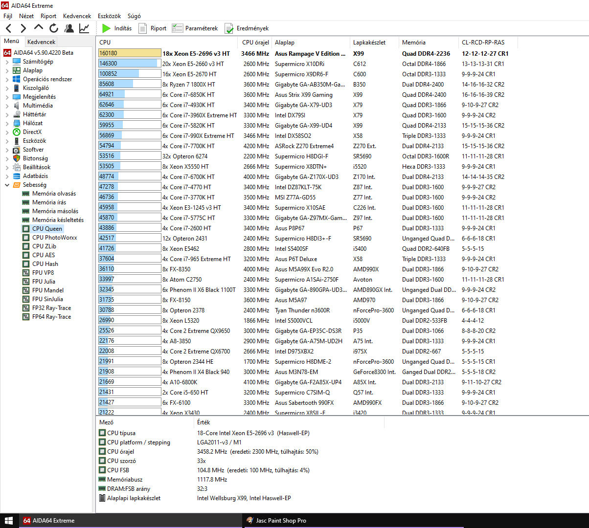Open the Súgó menu
The image size is (589, 528).
click(x=134, y=16)
